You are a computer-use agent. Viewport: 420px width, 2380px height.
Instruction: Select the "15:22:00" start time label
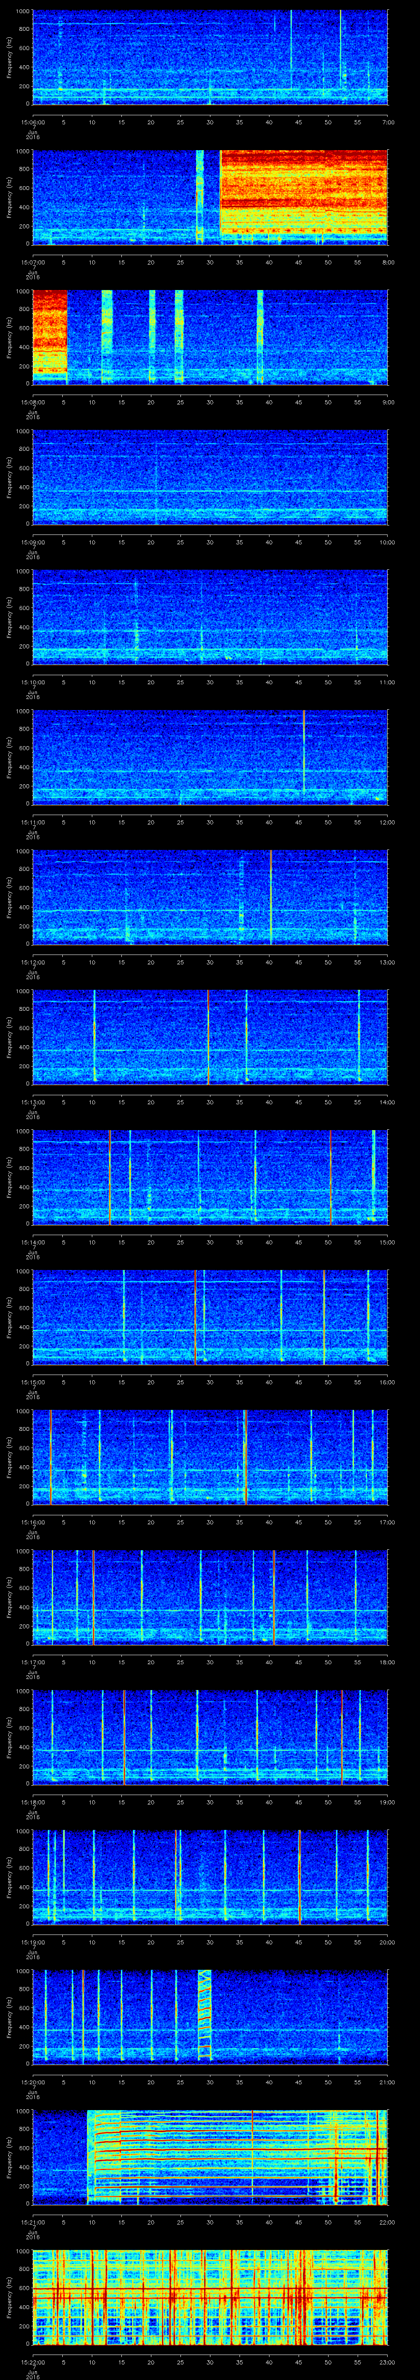(33, 2362)
